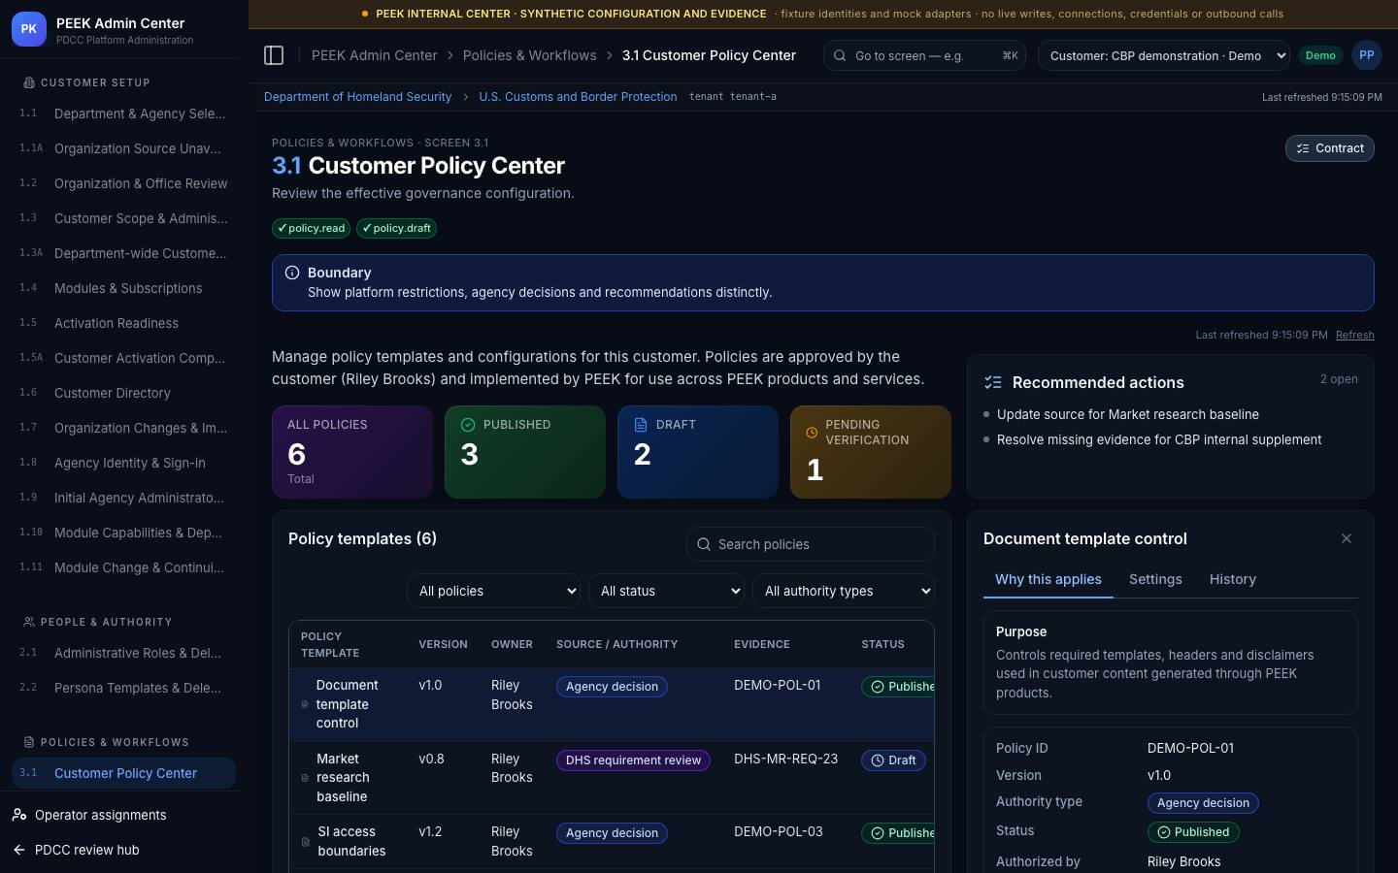Click the People & Authority section icon
Viewport: 1398px width, 873px height.
coord(29,622)
